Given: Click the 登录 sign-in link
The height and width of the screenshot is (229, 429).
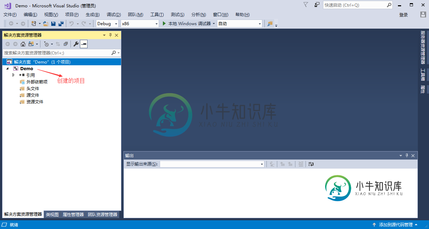Looking at the screenshot, I should click(404, 15).
